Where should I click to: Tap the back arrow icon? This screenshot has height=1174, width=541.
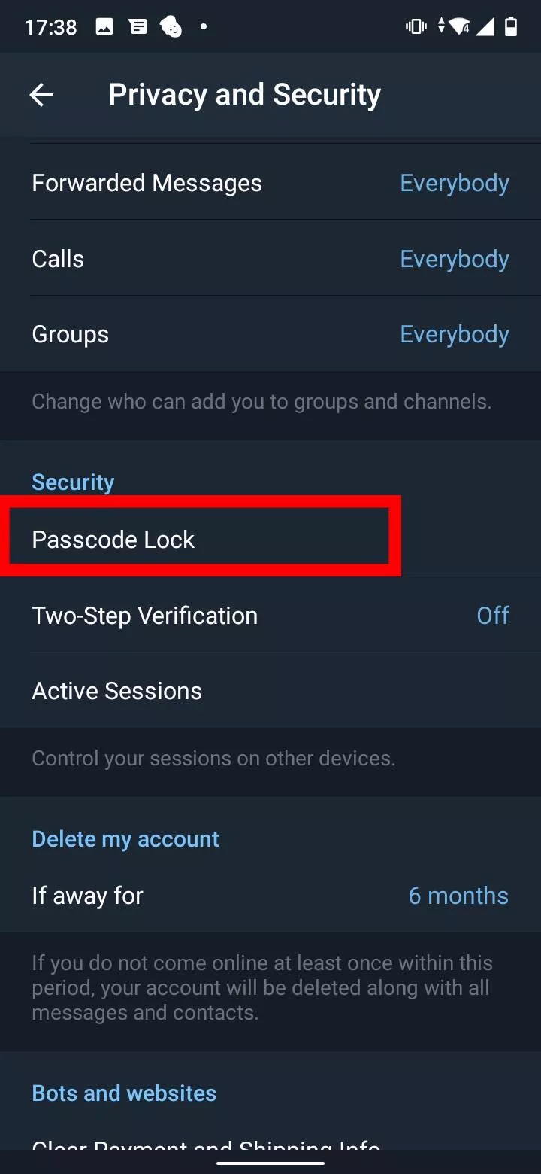41,95
